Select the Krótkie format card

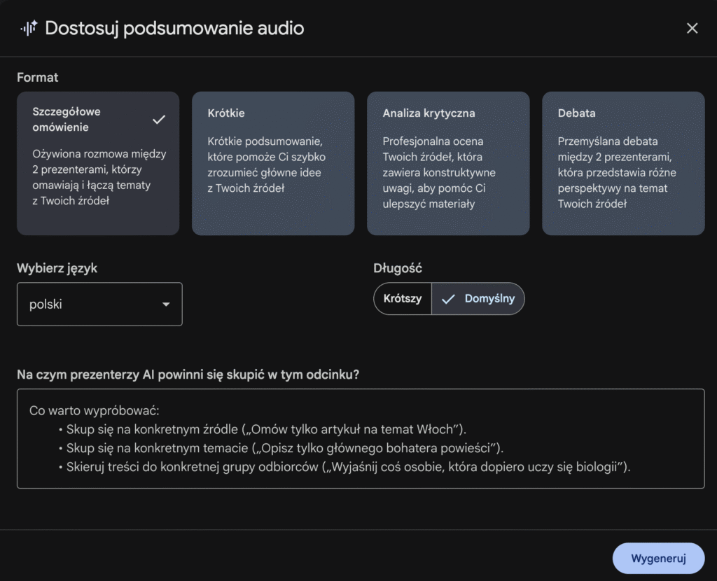pos(273,163)
